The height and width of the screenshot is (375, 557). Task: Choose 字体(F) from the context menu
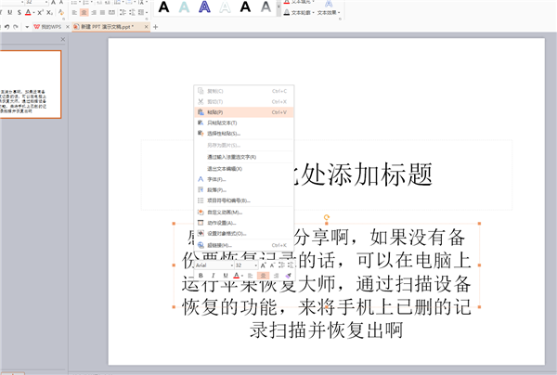click(214, 179)
